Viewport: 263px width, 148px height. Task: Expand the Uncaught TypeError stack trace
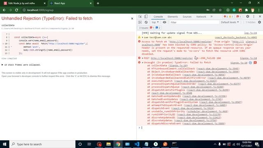pyautogui.click(x=143, y=62)
